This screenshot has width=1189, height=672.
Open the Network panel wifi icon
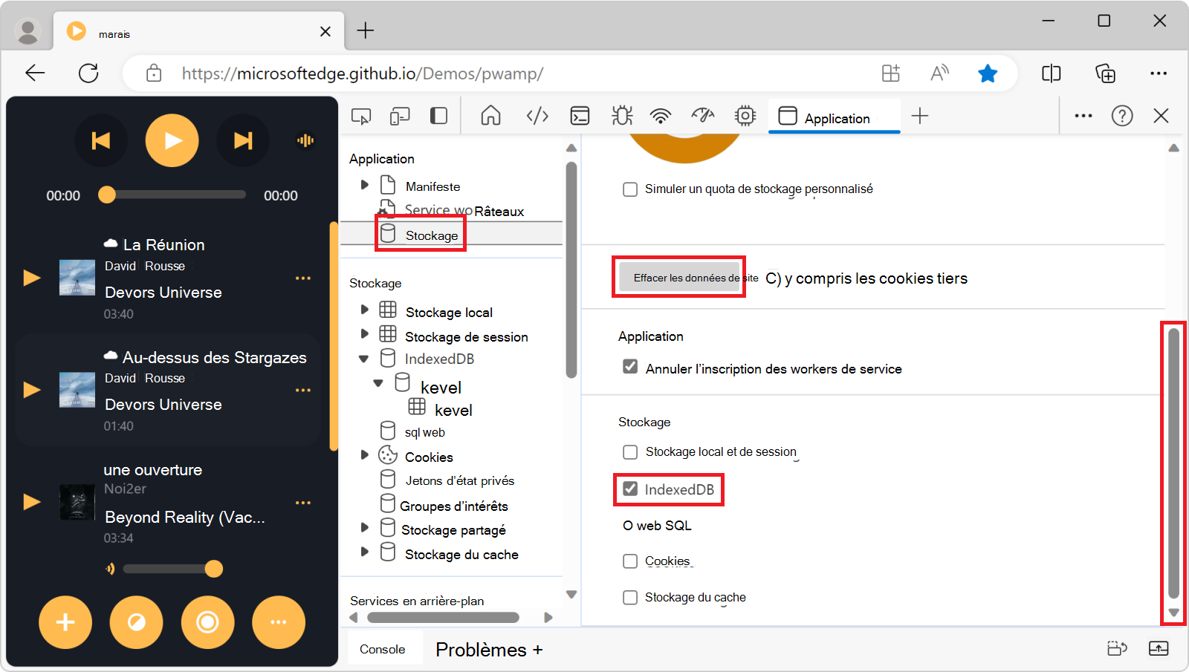[x=661, y=116]
